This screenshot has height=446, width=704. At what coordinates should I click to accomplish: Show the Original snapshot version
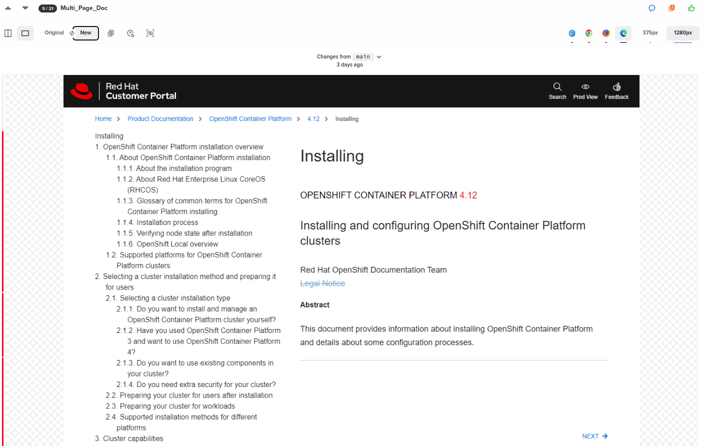click(54, 33)
